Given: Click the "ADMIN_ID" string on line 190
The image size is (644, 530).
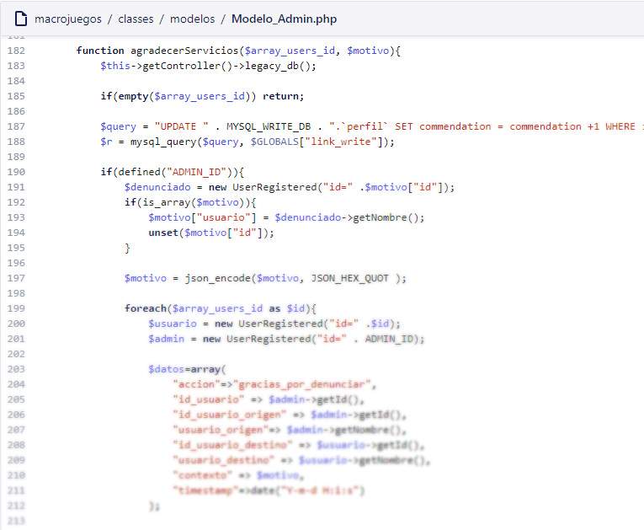Looking at the screenshot, I should click(197, 172).
